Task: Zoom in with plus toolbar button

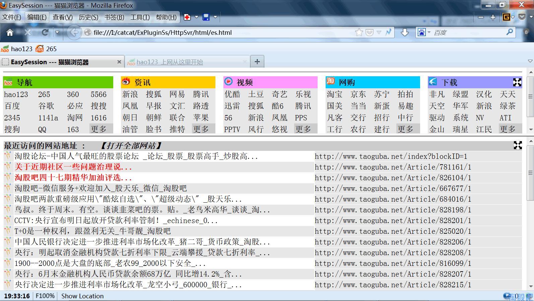Action: coord(493,17)
